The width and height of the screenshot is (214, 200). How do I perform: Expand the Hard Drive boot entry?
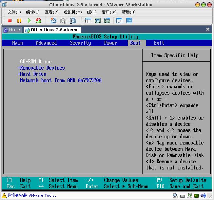tap(32, 74)
